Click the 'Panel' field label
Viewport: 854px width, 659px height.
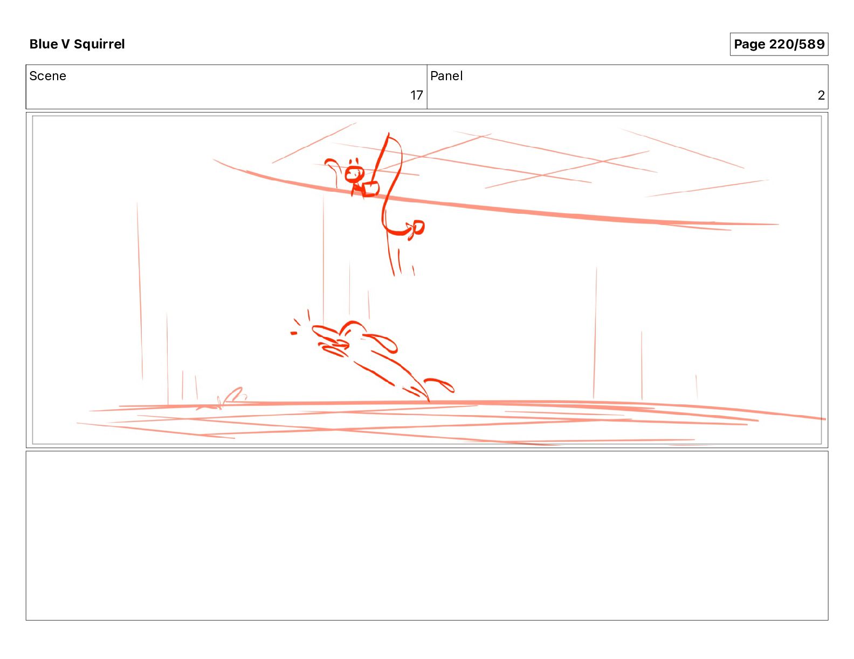[x=446, y=76]
